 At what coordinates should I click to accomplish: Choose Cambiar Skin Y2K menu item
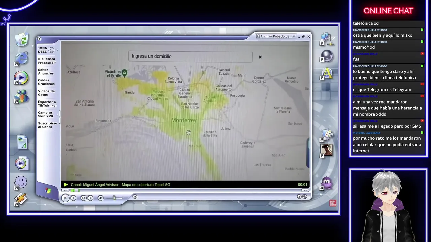pos(46,114)
